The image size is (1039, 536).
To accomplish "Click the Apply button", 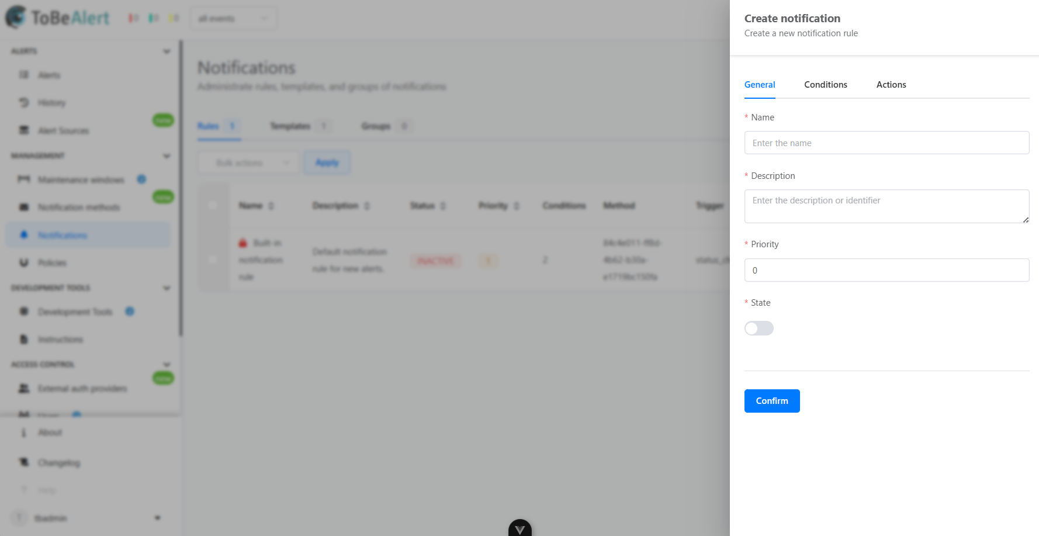I will (x=327, y=162).
